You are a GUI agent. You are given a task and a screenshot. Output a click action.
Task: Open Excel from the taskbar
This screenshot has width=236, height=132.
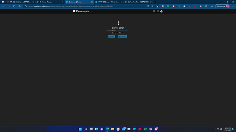tap(145, 129)
